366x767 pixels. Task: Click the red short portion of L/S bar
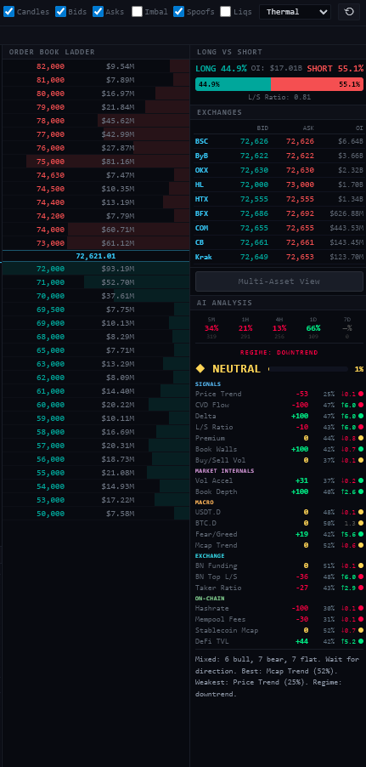(x=317, y=84)
